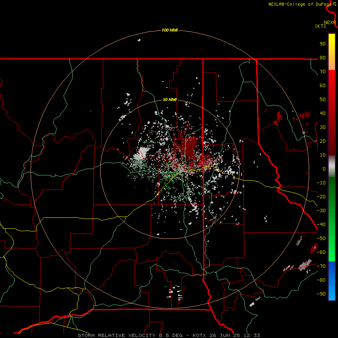Screen dimensions: 338x338
Task: Click the positive 40 scale label
Action: [x=323, y=113]
